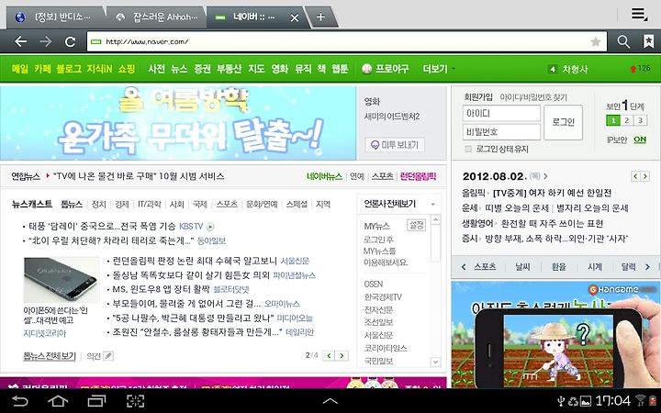Image resolution: width=661 pixels, height=413 pixels.
Task: Expand 더보기 menu
Action: pos(439,69)
